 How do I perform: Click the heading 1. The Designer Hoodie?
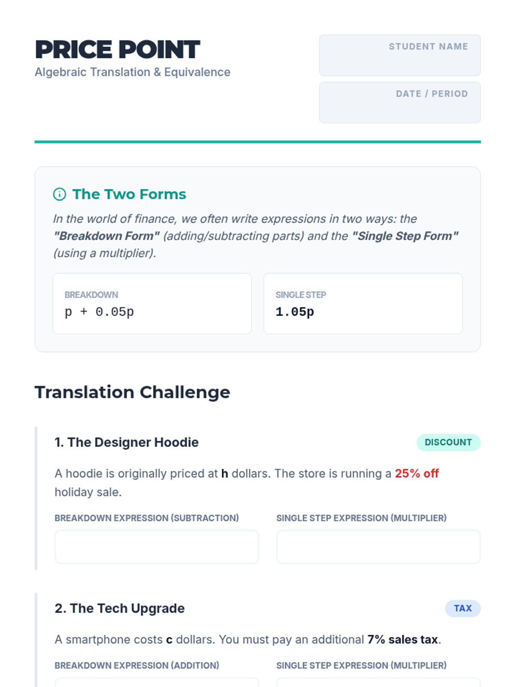pos(127,442)
